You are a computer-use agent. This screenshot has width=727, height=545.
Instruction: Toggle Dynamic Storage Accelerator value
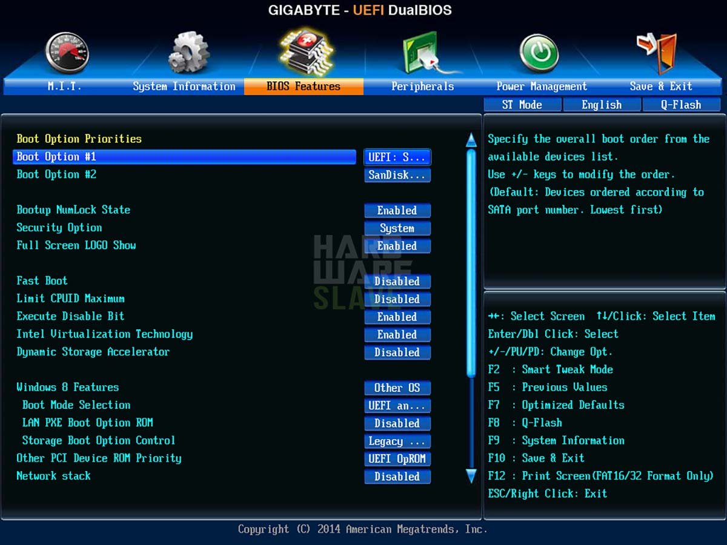coord(397,352)
